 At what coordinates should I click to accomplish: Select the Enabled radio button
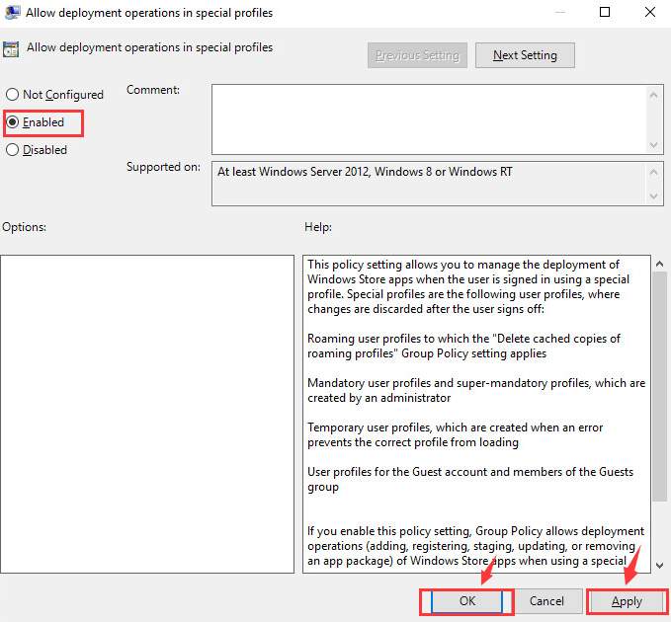(x=36, y=122)
